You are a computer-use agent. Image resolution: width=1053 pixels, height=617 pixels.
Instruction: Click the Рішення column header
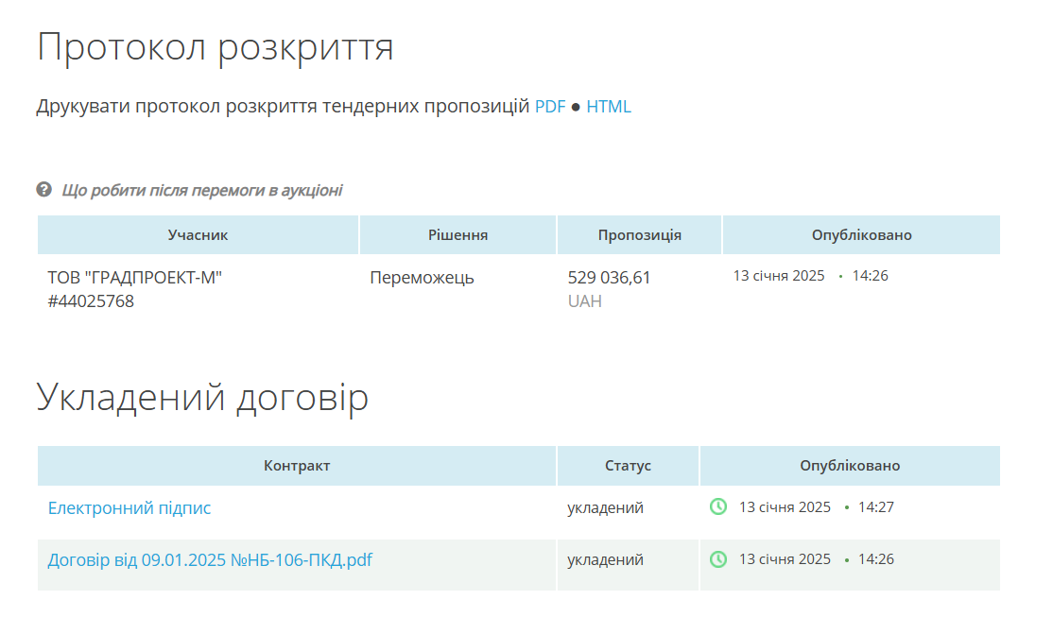(457, 235)
